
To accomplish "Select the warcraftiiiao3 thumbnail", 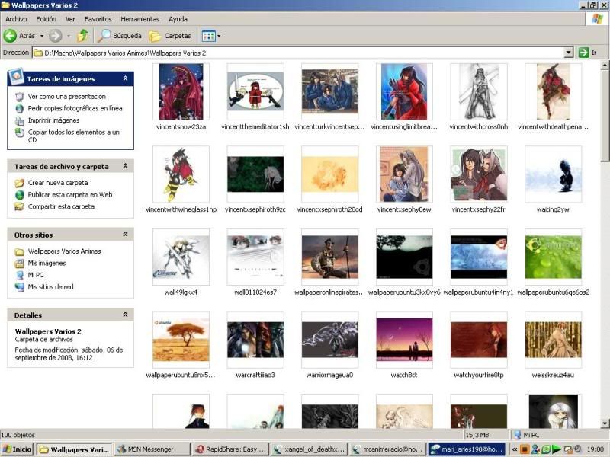I will click(x=255, y=340).
